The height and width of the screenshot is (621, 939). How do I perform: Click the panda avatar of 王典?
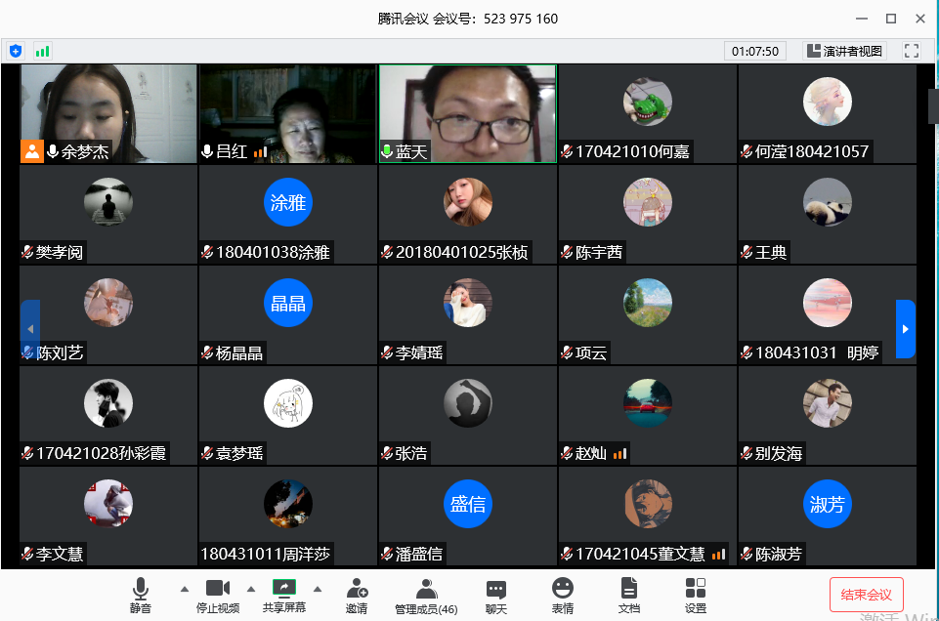[x=827, y=202]
